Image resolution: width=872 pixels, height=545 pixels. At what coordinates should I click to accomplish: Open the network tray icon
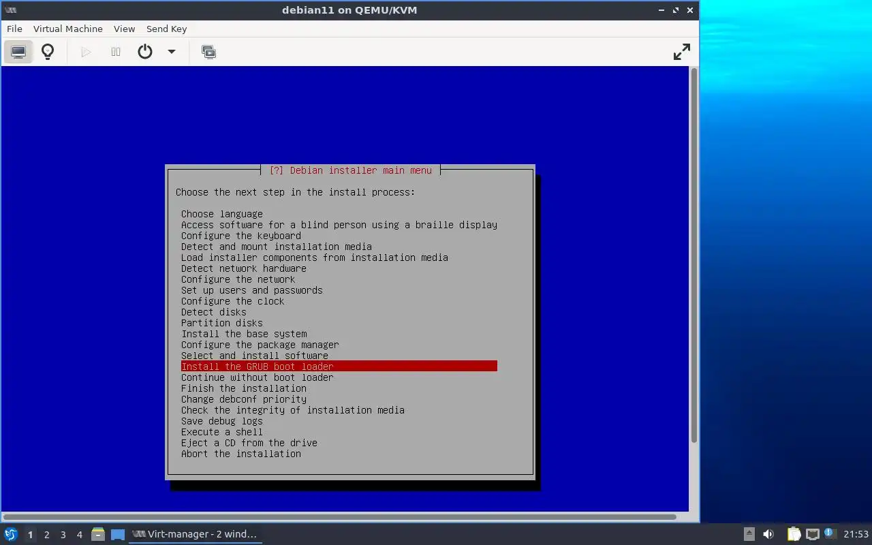(x=812, y=535)
